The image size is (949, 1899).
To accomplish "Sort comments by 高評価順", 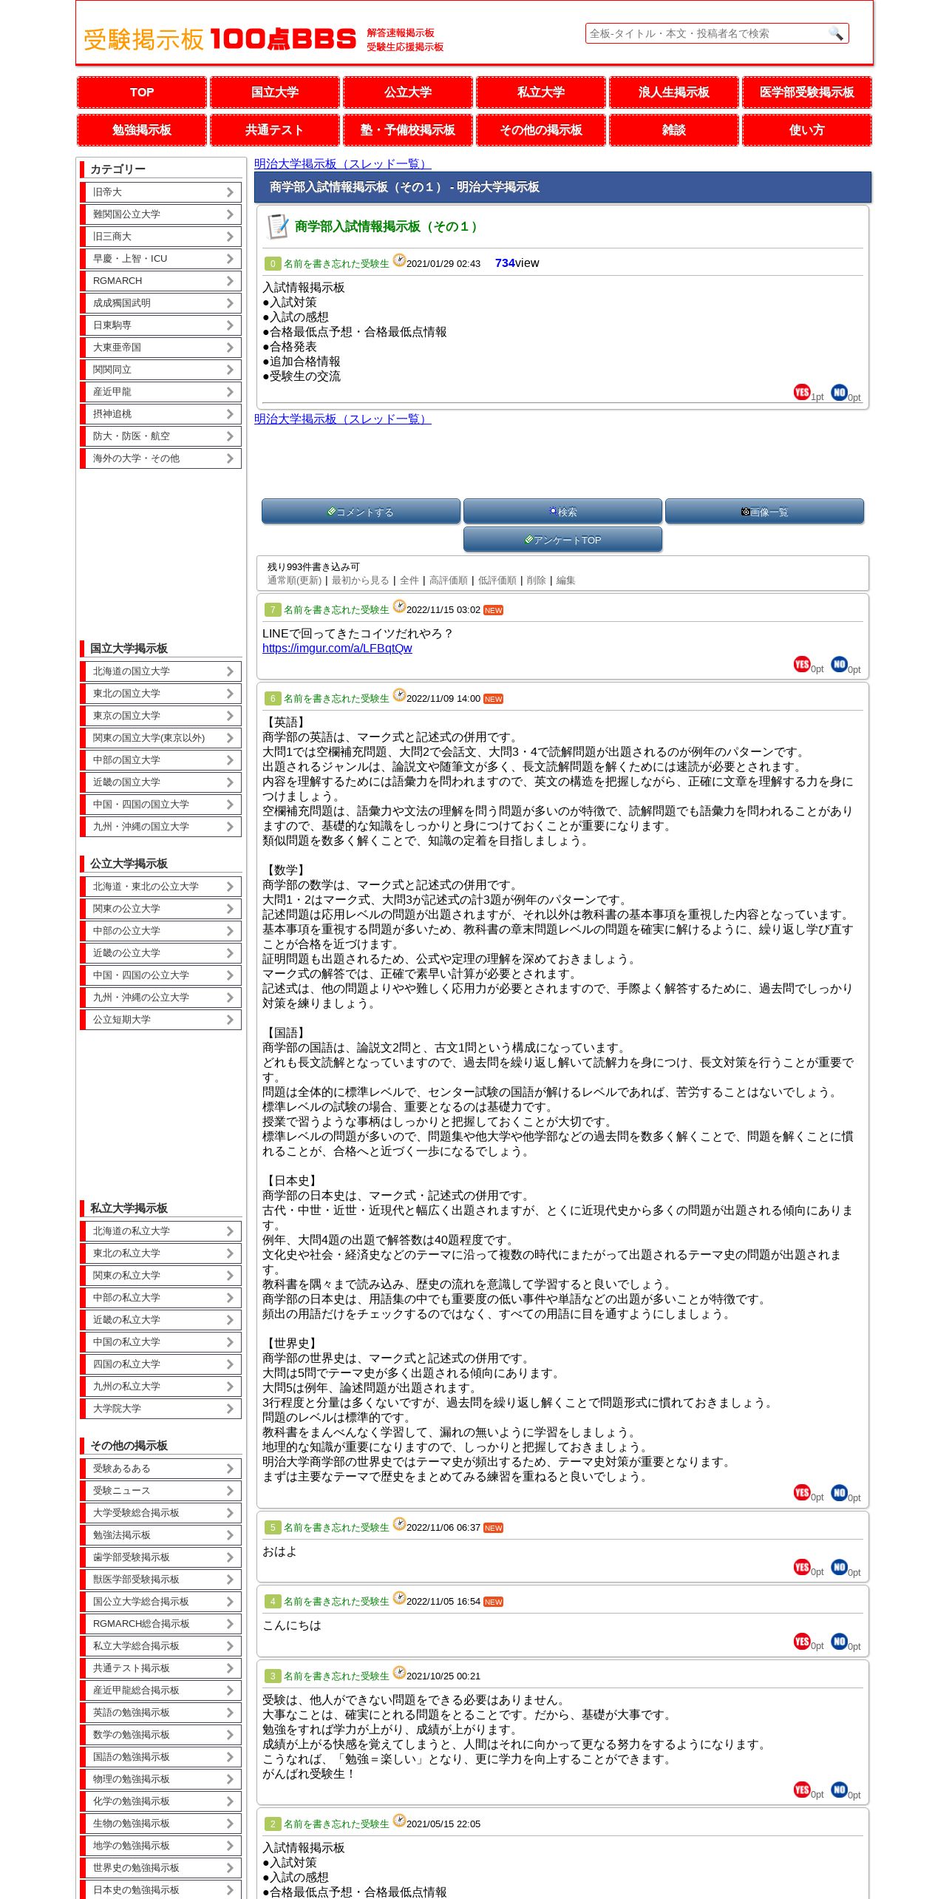I will (x=449, y=580).
